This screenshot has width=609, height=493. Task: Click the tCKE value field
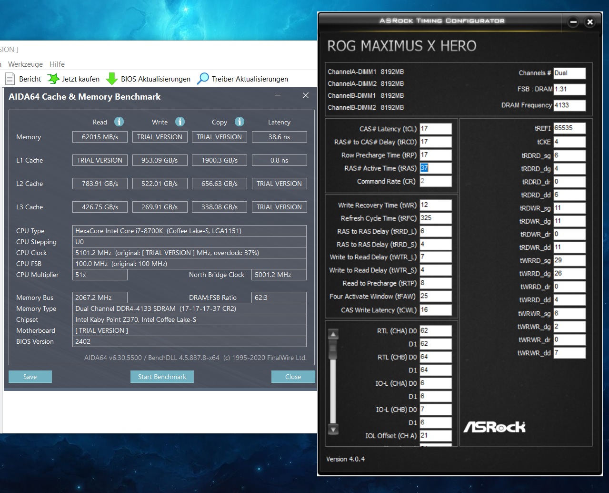(569, 142)
